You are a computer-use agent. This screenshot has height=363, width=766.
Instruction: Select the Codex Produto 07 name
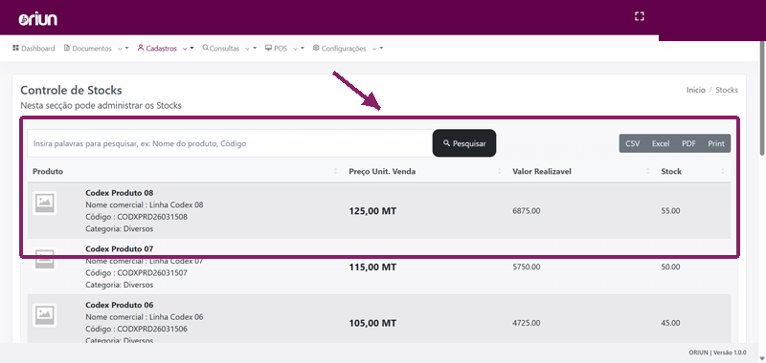coord(120,249)
